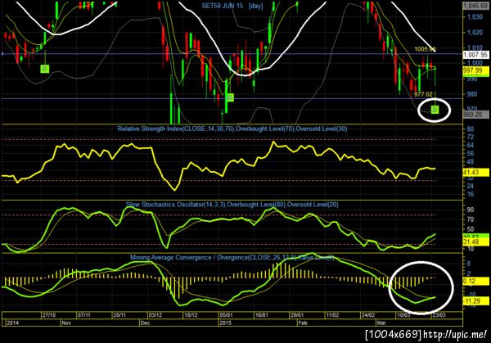
Task: Click the 07/11 date on the time axis
Action: [x=84, y=315]
